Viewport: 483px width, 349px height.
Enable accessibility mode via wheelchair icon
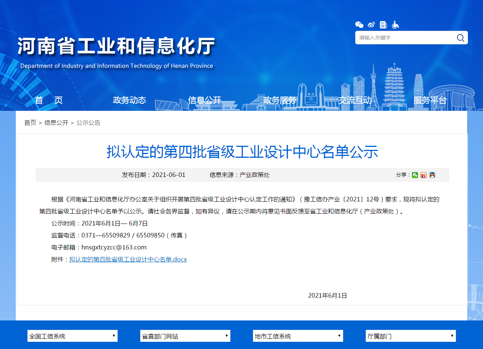click(395, 25)
